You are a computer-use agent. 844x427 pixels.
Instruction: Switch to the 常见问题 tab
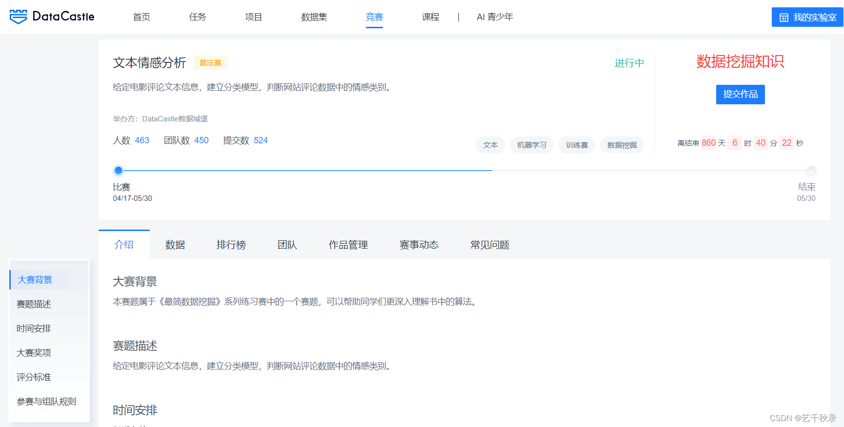[490, 245]
